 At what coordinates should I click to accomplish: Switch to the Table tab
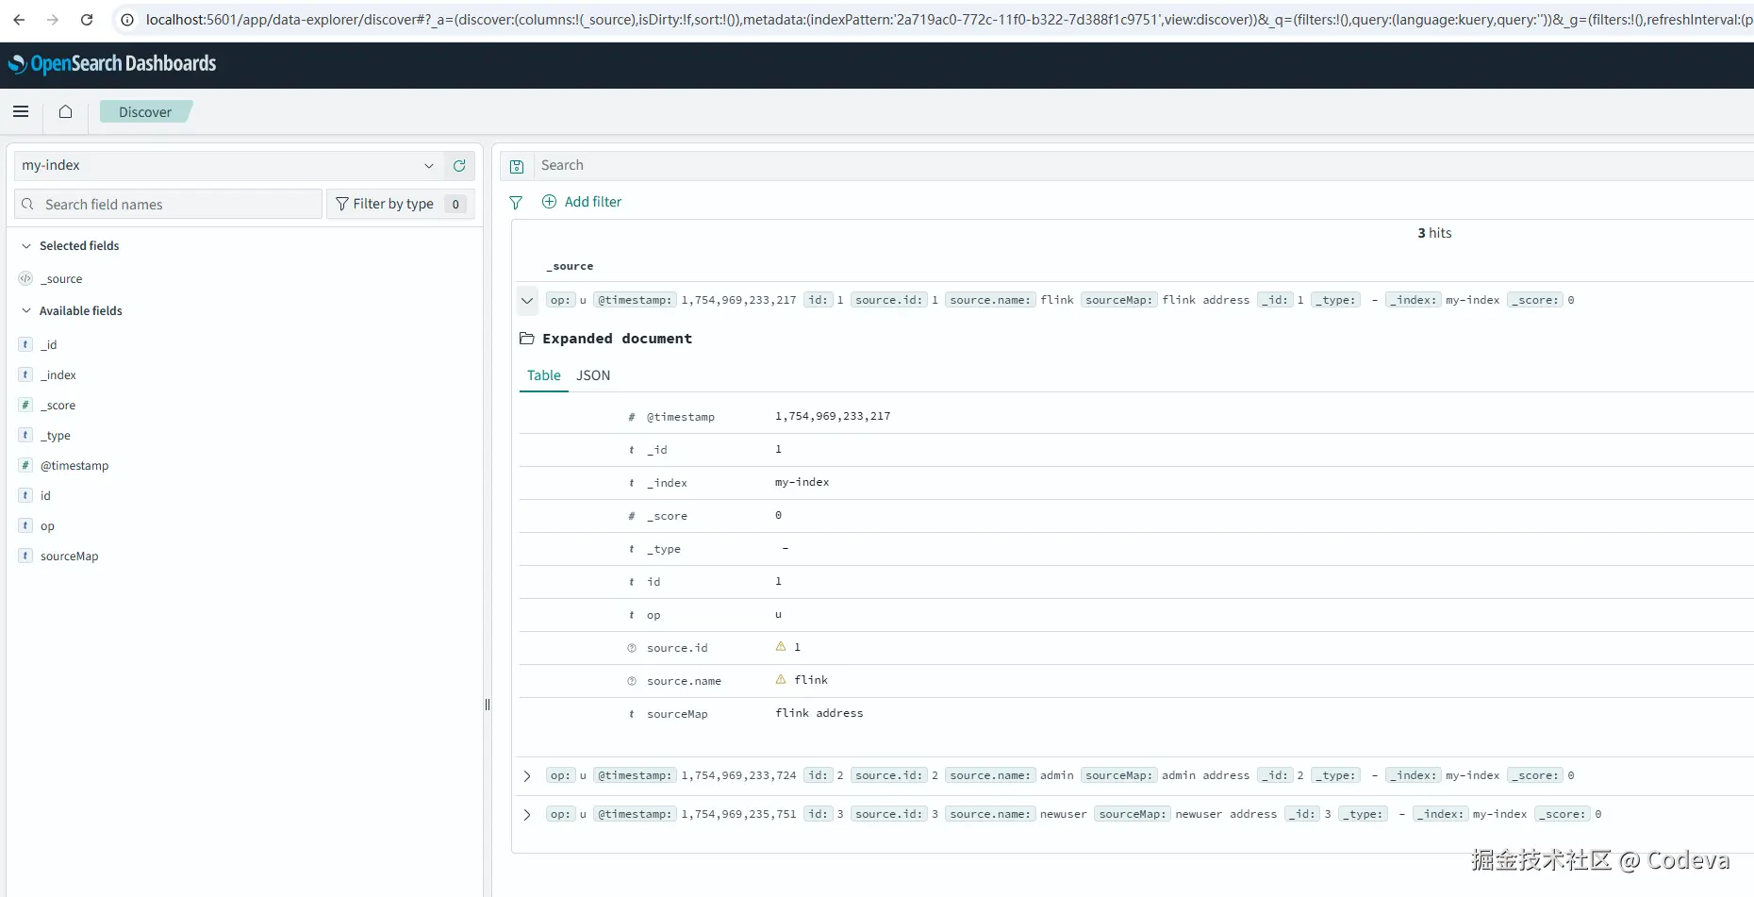coord(544,375)
